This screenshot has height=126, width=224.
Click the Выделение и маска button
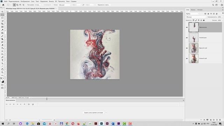103,5
